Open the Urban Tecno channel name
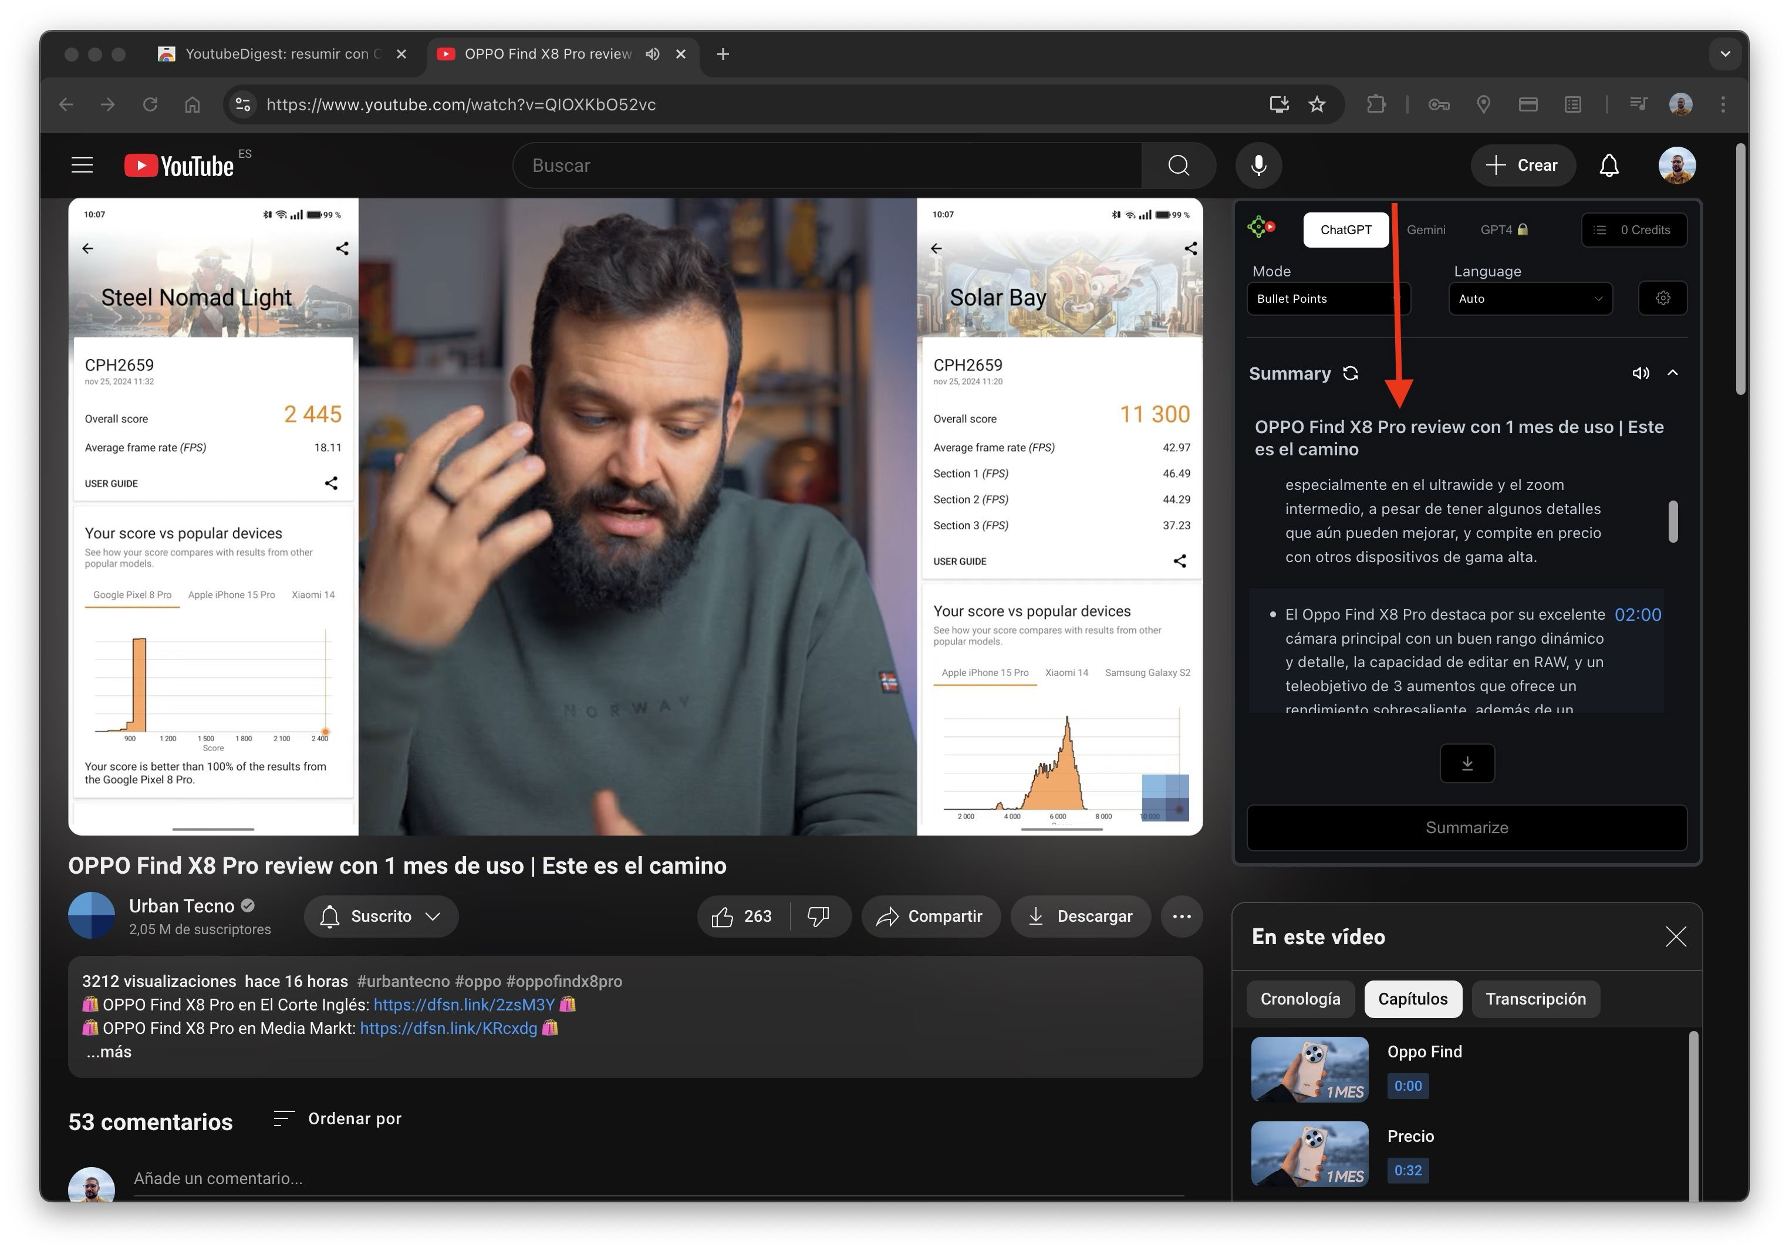This screenshot has width=1789, height=1251. (x=181, y=906)
